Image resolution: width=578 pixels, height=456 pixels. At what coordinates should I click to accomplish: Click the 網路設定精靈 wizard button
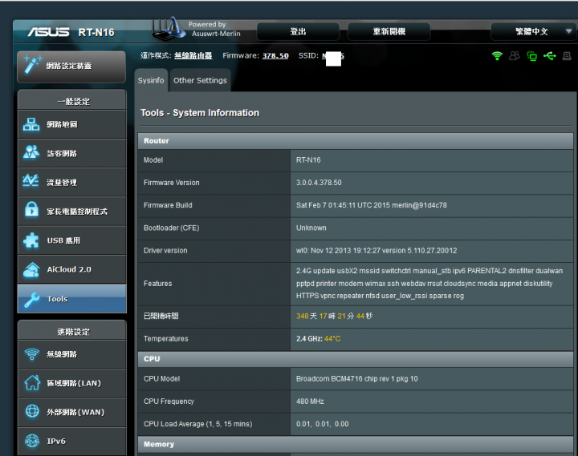click(x=71, y=67)
